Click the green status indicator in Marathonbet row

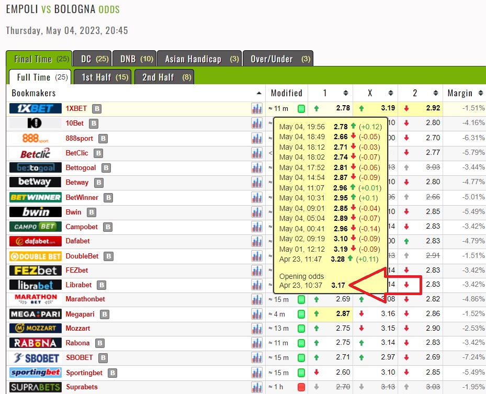click(x=301, y=299)
